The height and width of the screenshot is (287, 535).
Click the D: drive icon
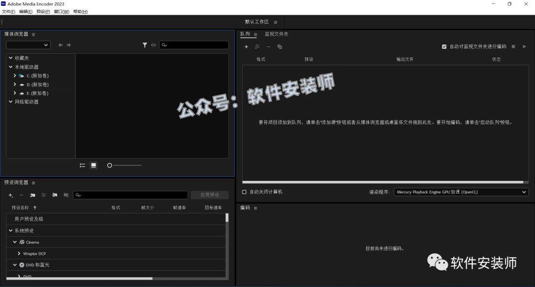[x=21, y=84]
